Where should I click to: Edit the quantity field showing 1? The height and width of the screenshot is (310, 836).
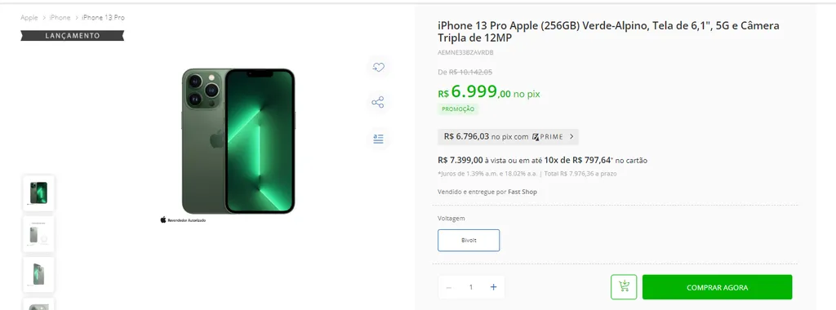pyautogui.click(x=471, y=287)
